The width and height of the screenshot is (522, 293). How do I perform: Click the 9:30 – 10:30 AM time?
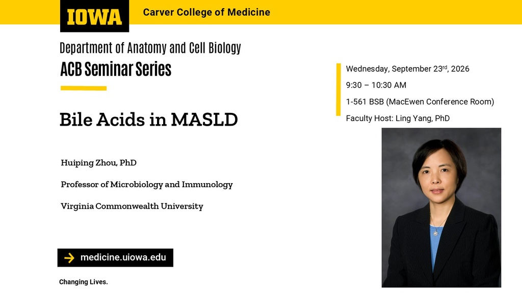pos(376,85)
